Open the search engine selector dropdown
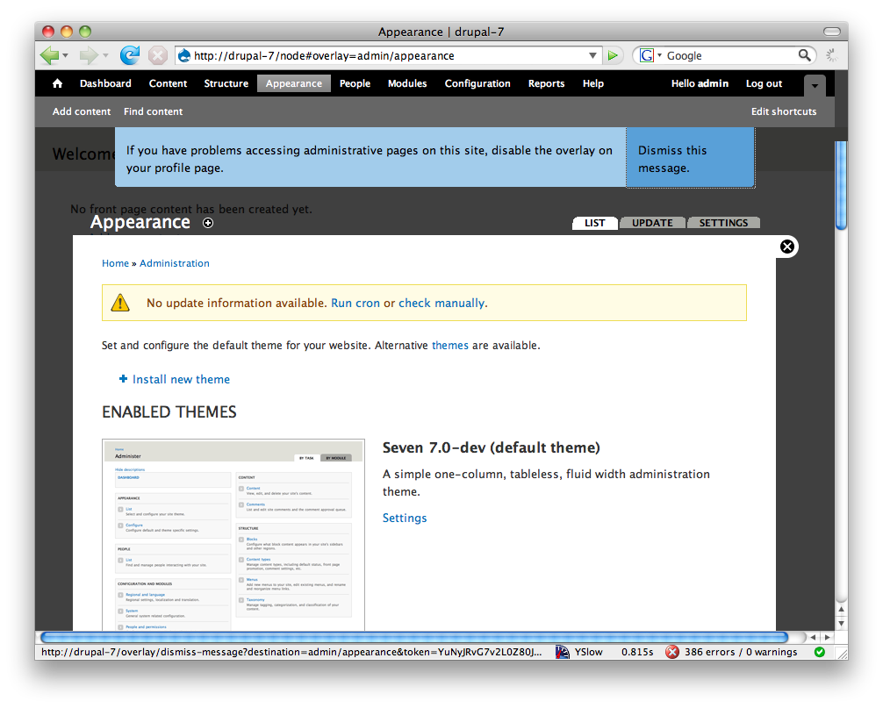The width and height of the screenshot is (883, 708). (x=657, y=54)
